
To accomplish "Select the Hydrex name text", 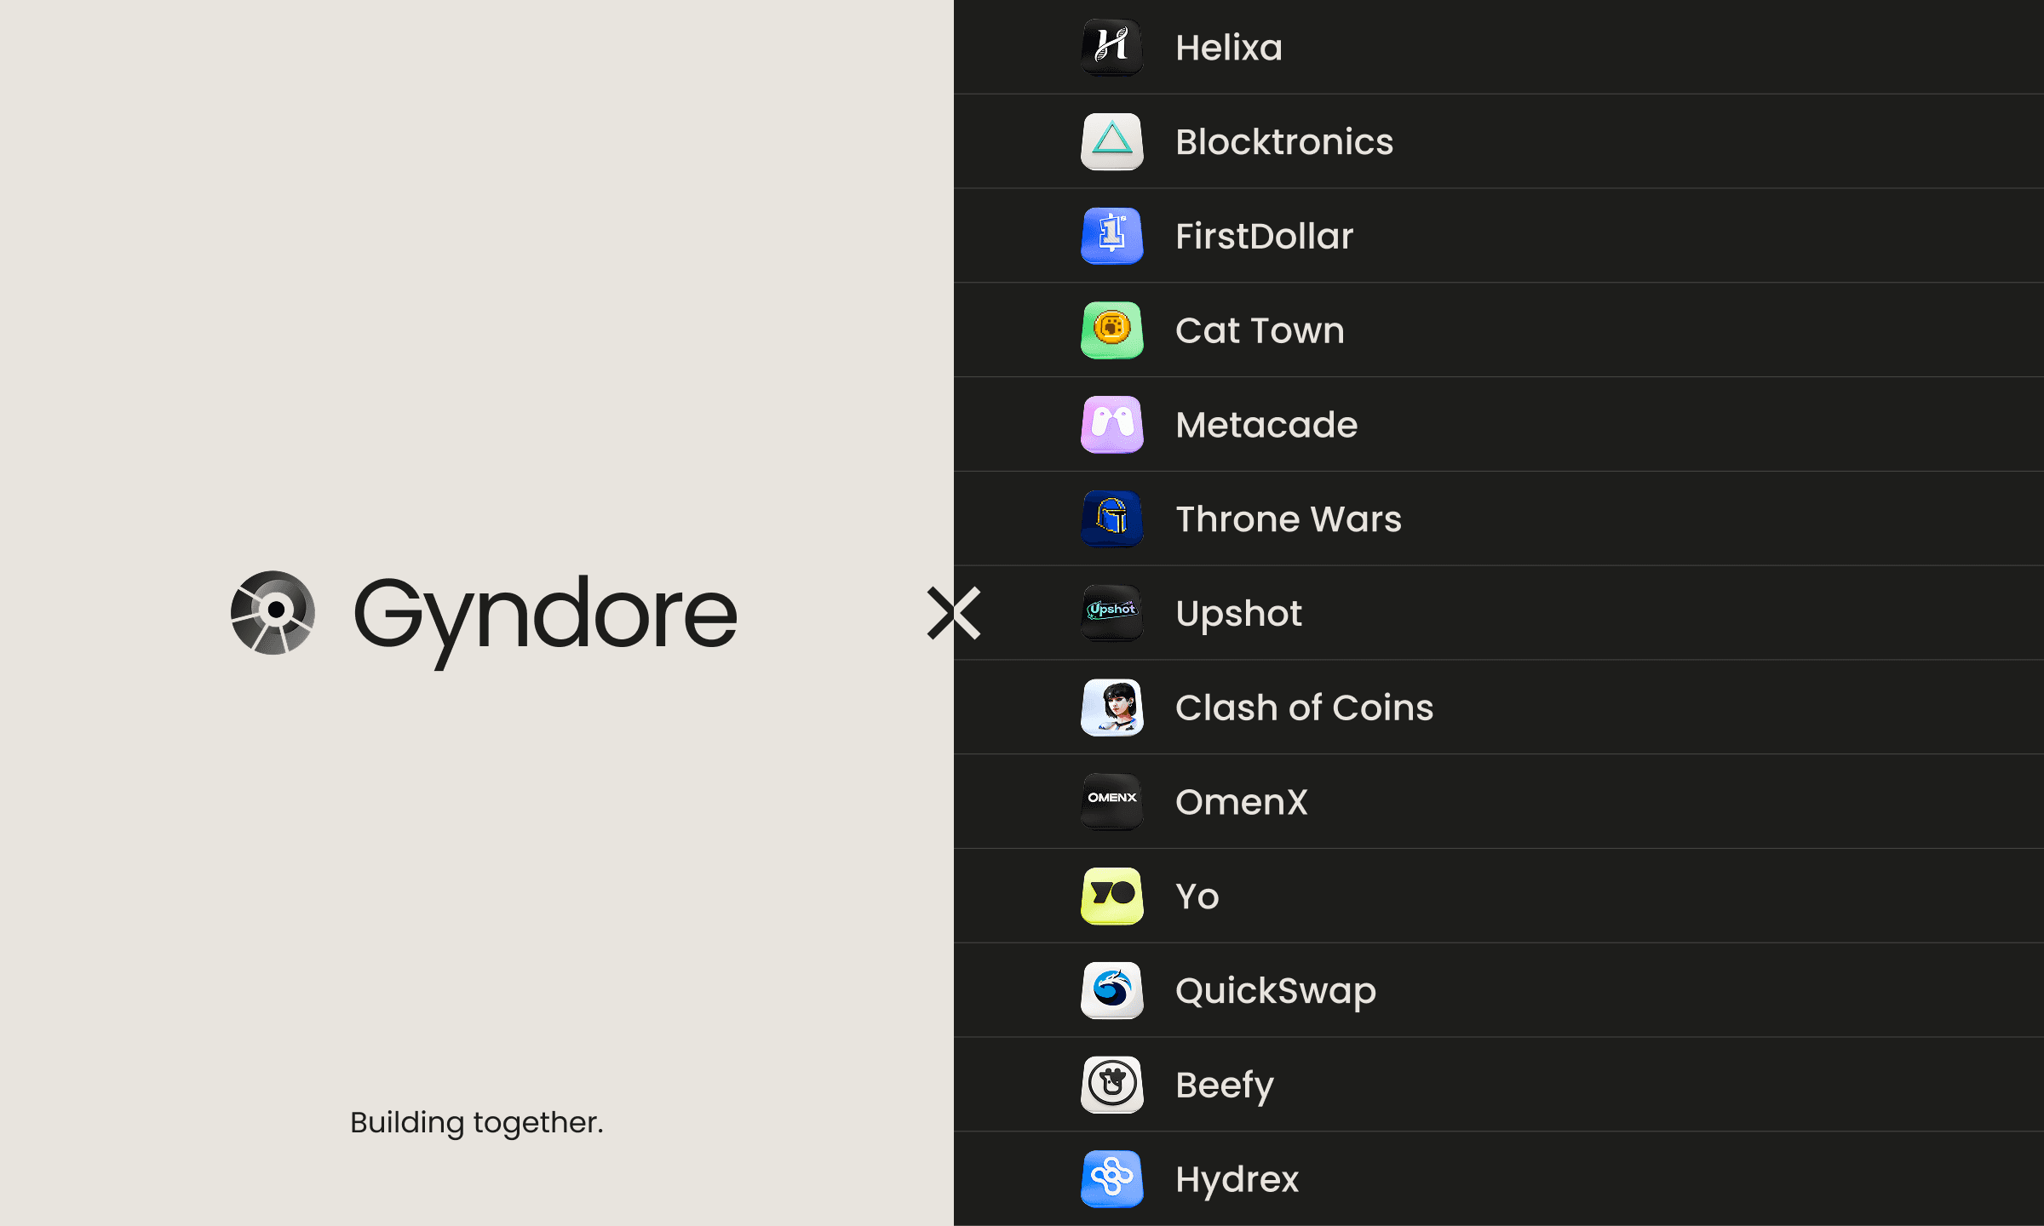I will [x=1237, y=1181].
